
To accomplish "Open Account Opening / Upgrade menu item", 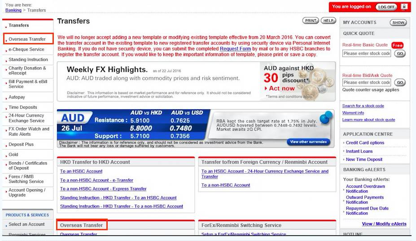I will pos(27,193).
